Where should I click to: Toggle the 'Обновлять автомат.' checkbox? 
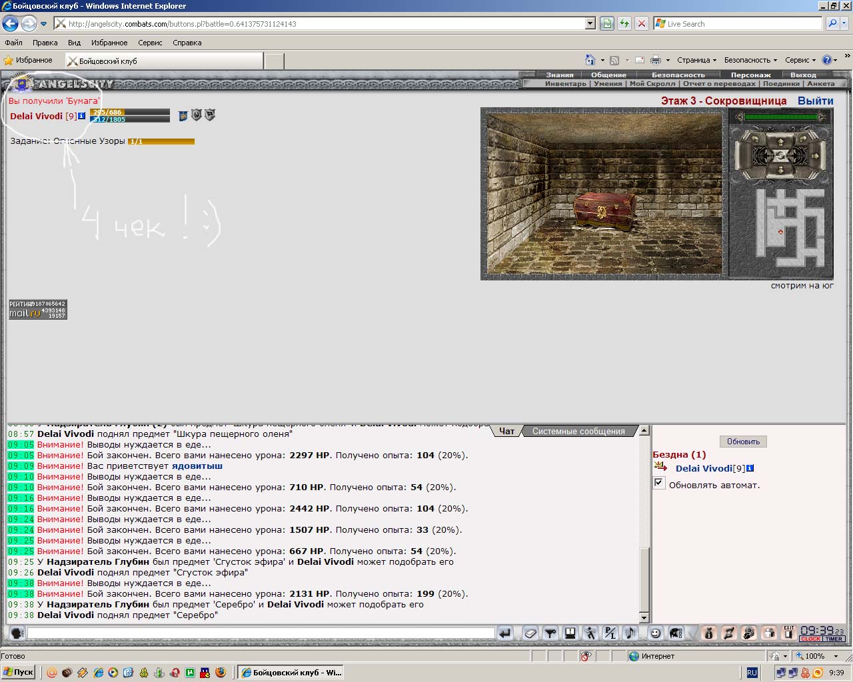click(x=659, y=483)
